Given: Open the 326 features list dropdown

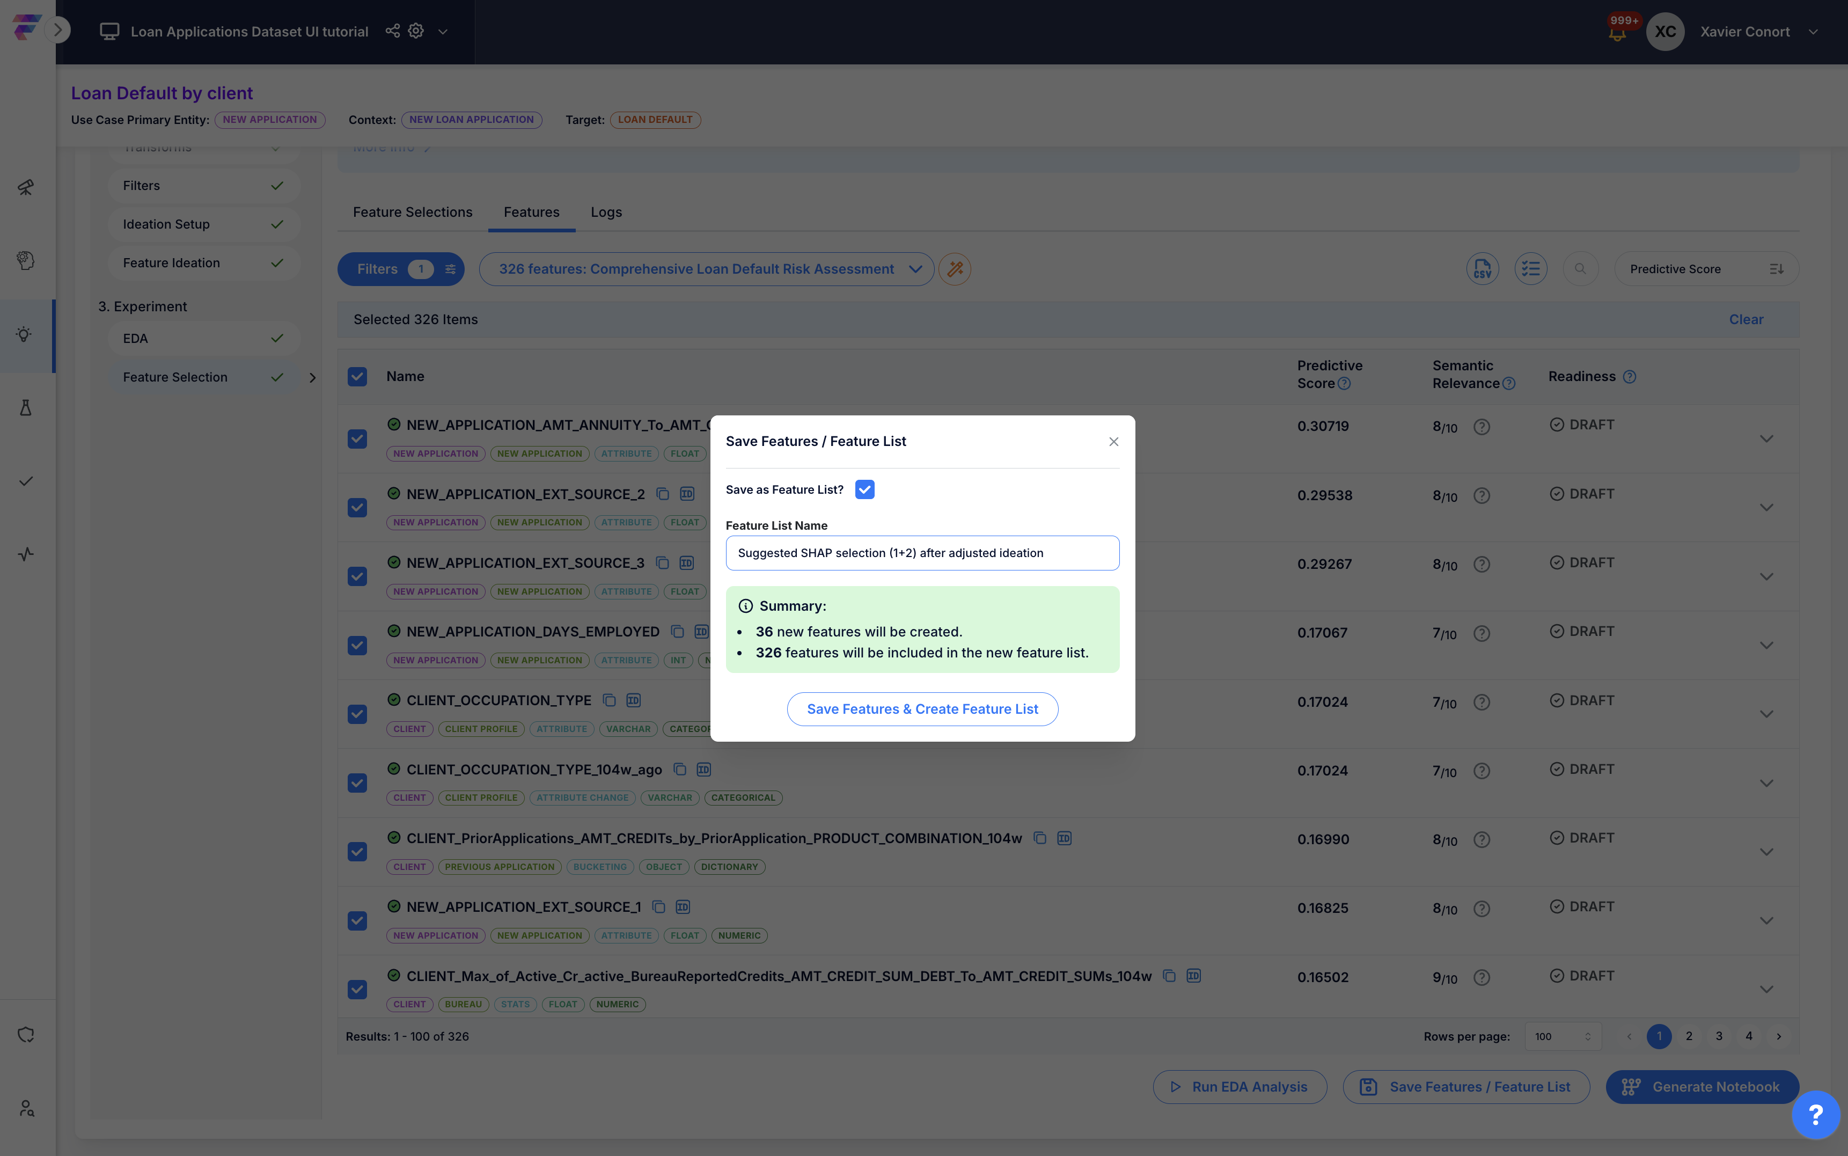Looking at the screenshot, I should (706, 269).
